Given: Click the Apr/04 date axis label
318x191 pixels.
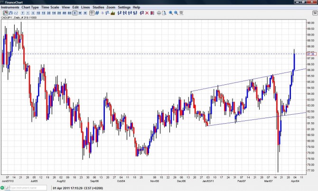Looking at the screenshot, I should pos(295,181).
